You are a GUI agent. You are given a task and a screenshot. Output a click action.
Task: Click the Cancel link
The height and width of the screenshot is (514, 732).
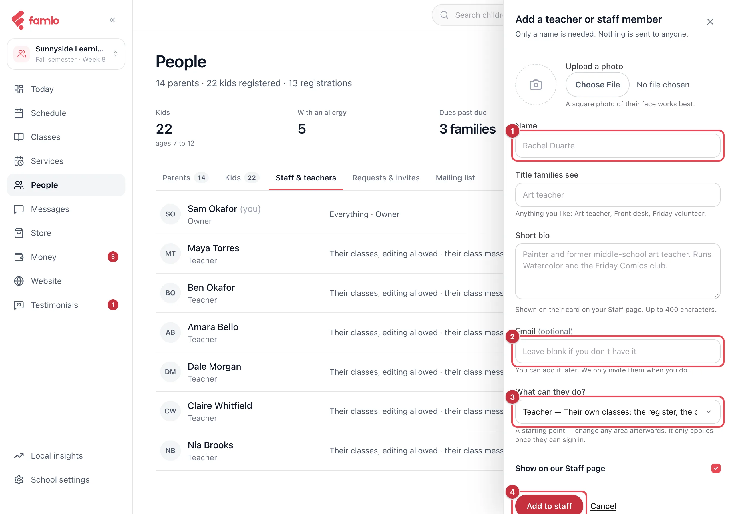pos(603,506)
